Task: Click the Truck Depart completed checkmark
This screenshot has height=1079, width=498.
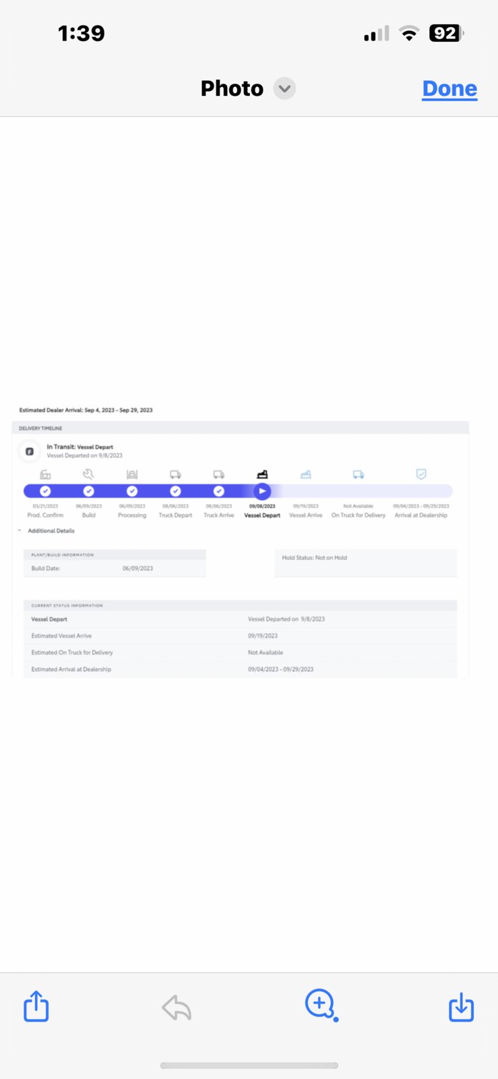Action: point(175,491)
